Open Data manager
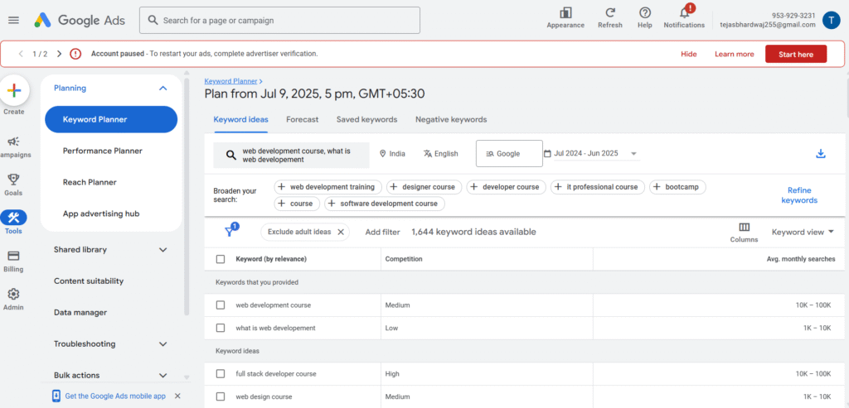 tap(80, 312)
